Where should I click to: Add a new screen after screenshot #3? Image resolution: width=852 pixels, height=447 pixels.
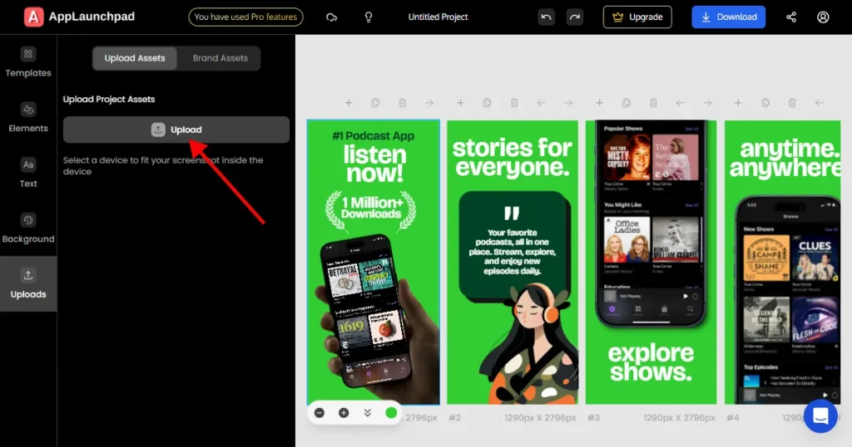pos(599,102)
